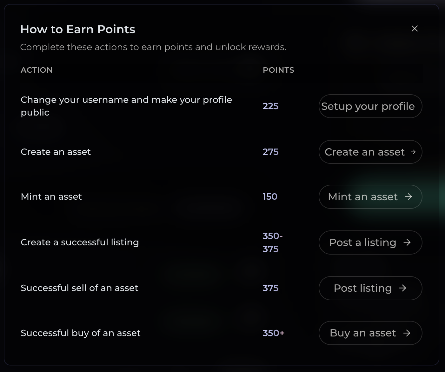This screenshot has width=445, height=372.
Task: Hit the Buy an asset button
Action: tap(370, 333)
